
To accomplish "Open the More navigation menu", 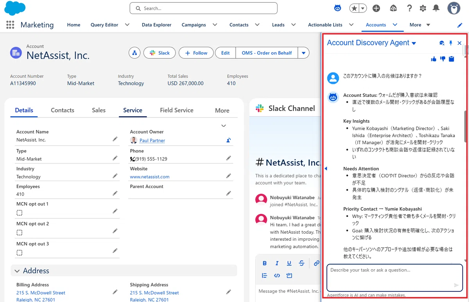I will [420, 25].
